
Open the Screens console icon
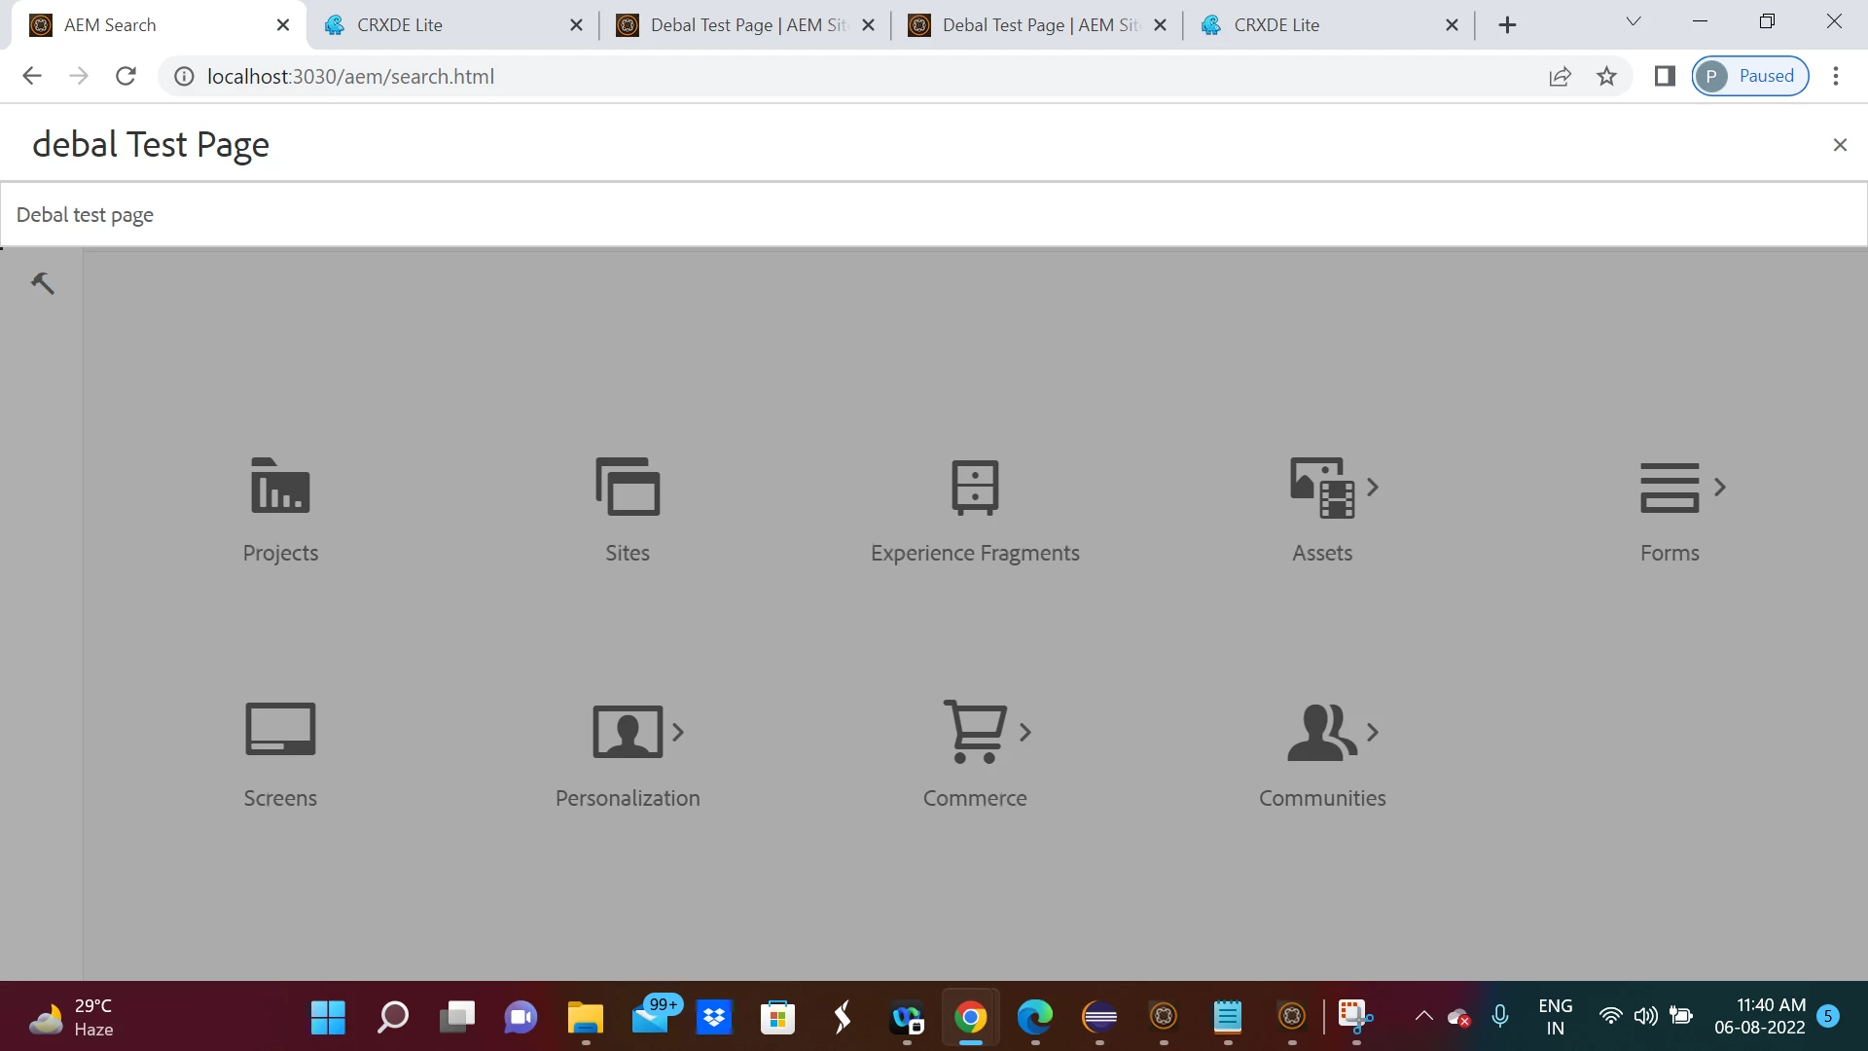point(280,730)
